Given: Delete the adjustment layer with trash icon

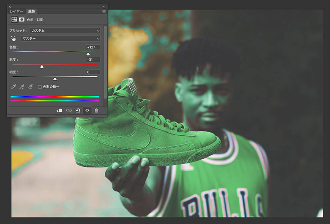Looking at the screenshot, I should 96,110.
